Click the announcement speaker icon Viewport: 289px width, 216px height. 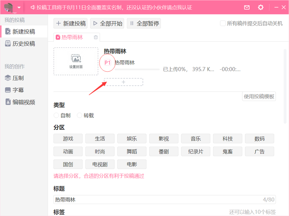click(33, 7)
